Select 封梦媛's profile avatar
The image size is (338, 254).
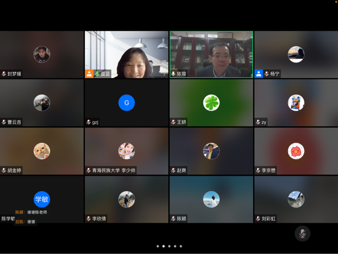pos(42,55)
